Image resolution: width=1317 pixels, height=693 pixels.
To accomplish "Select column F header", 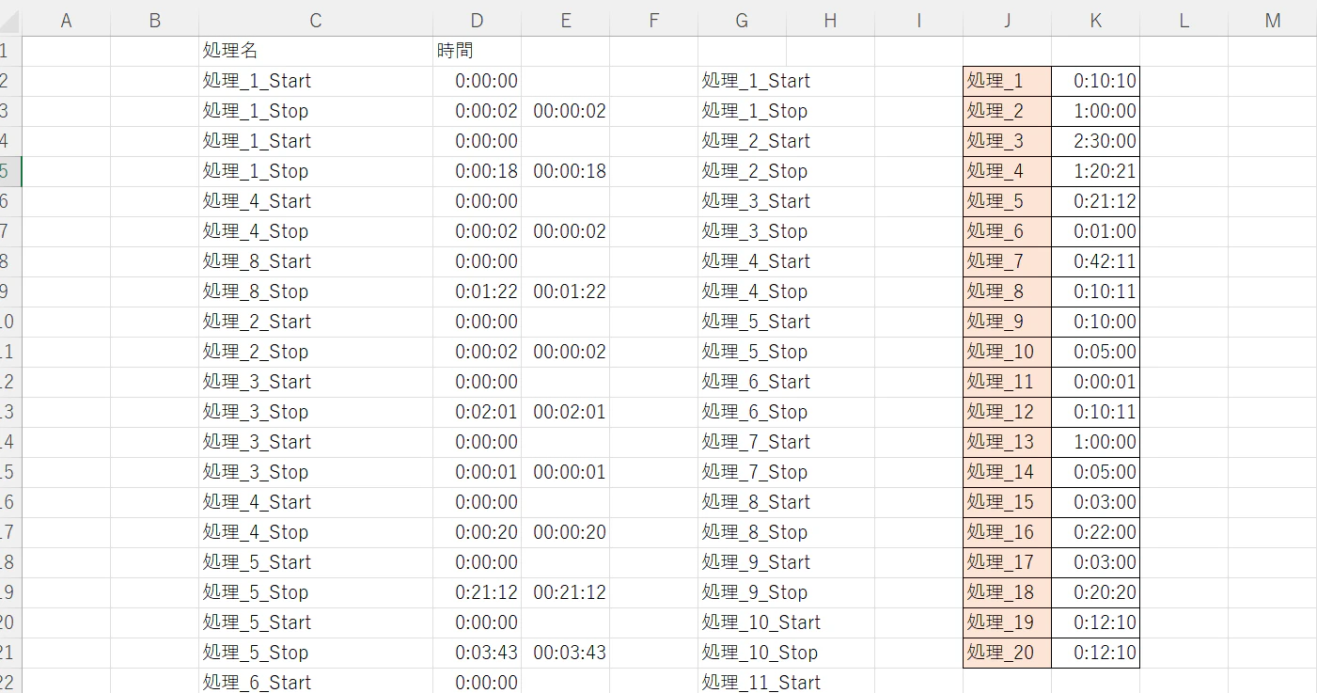I will pyautogui.click(x=653, y=21).
